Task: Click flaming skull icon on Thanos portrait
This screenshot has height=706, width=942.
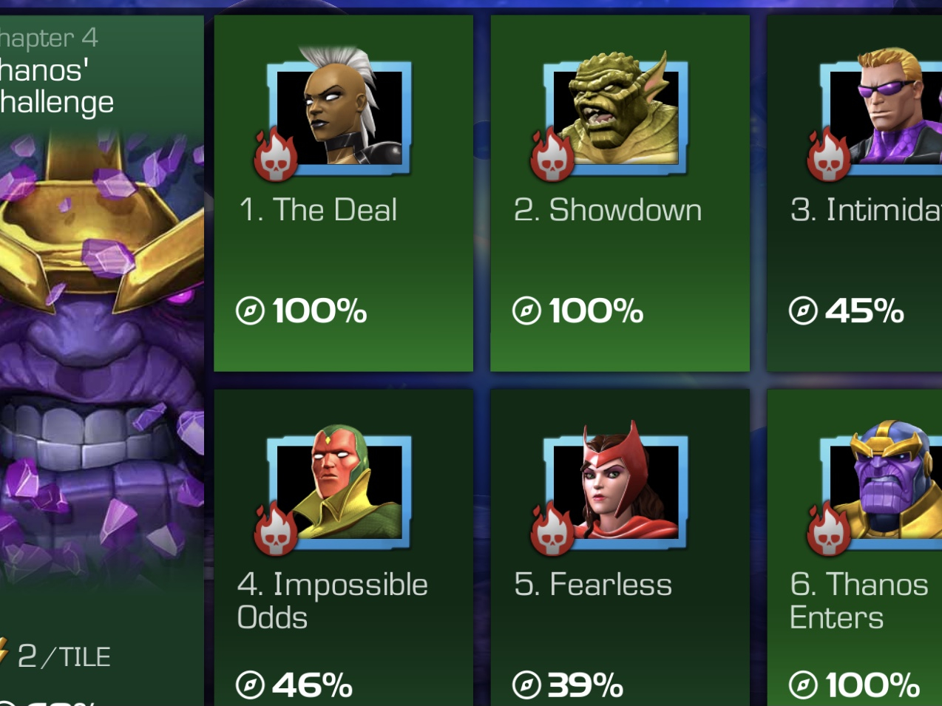Action: [828, 529]
